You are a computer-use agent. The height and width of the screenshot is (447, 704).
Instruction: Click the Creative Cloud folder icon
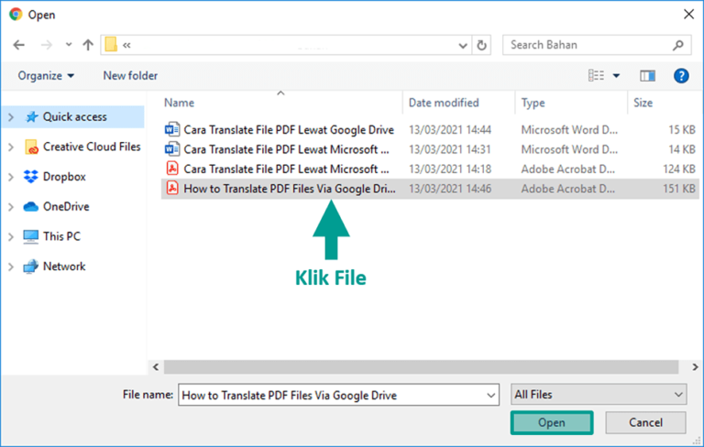(x=31, y=147)
